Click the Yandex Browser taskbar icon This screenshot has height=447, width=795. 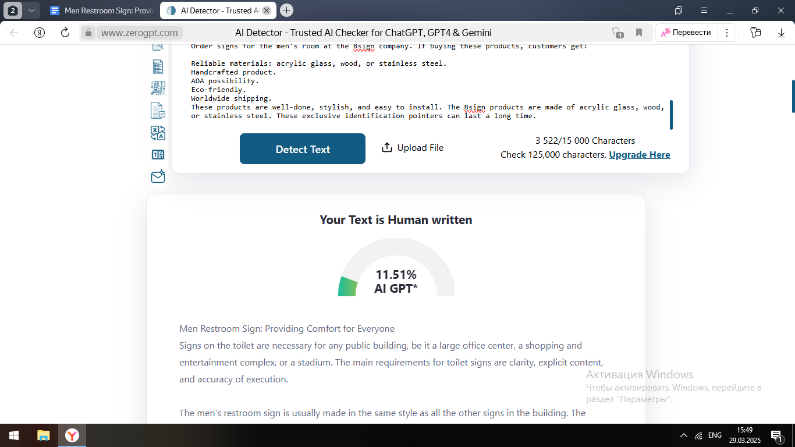click(72, 435)
